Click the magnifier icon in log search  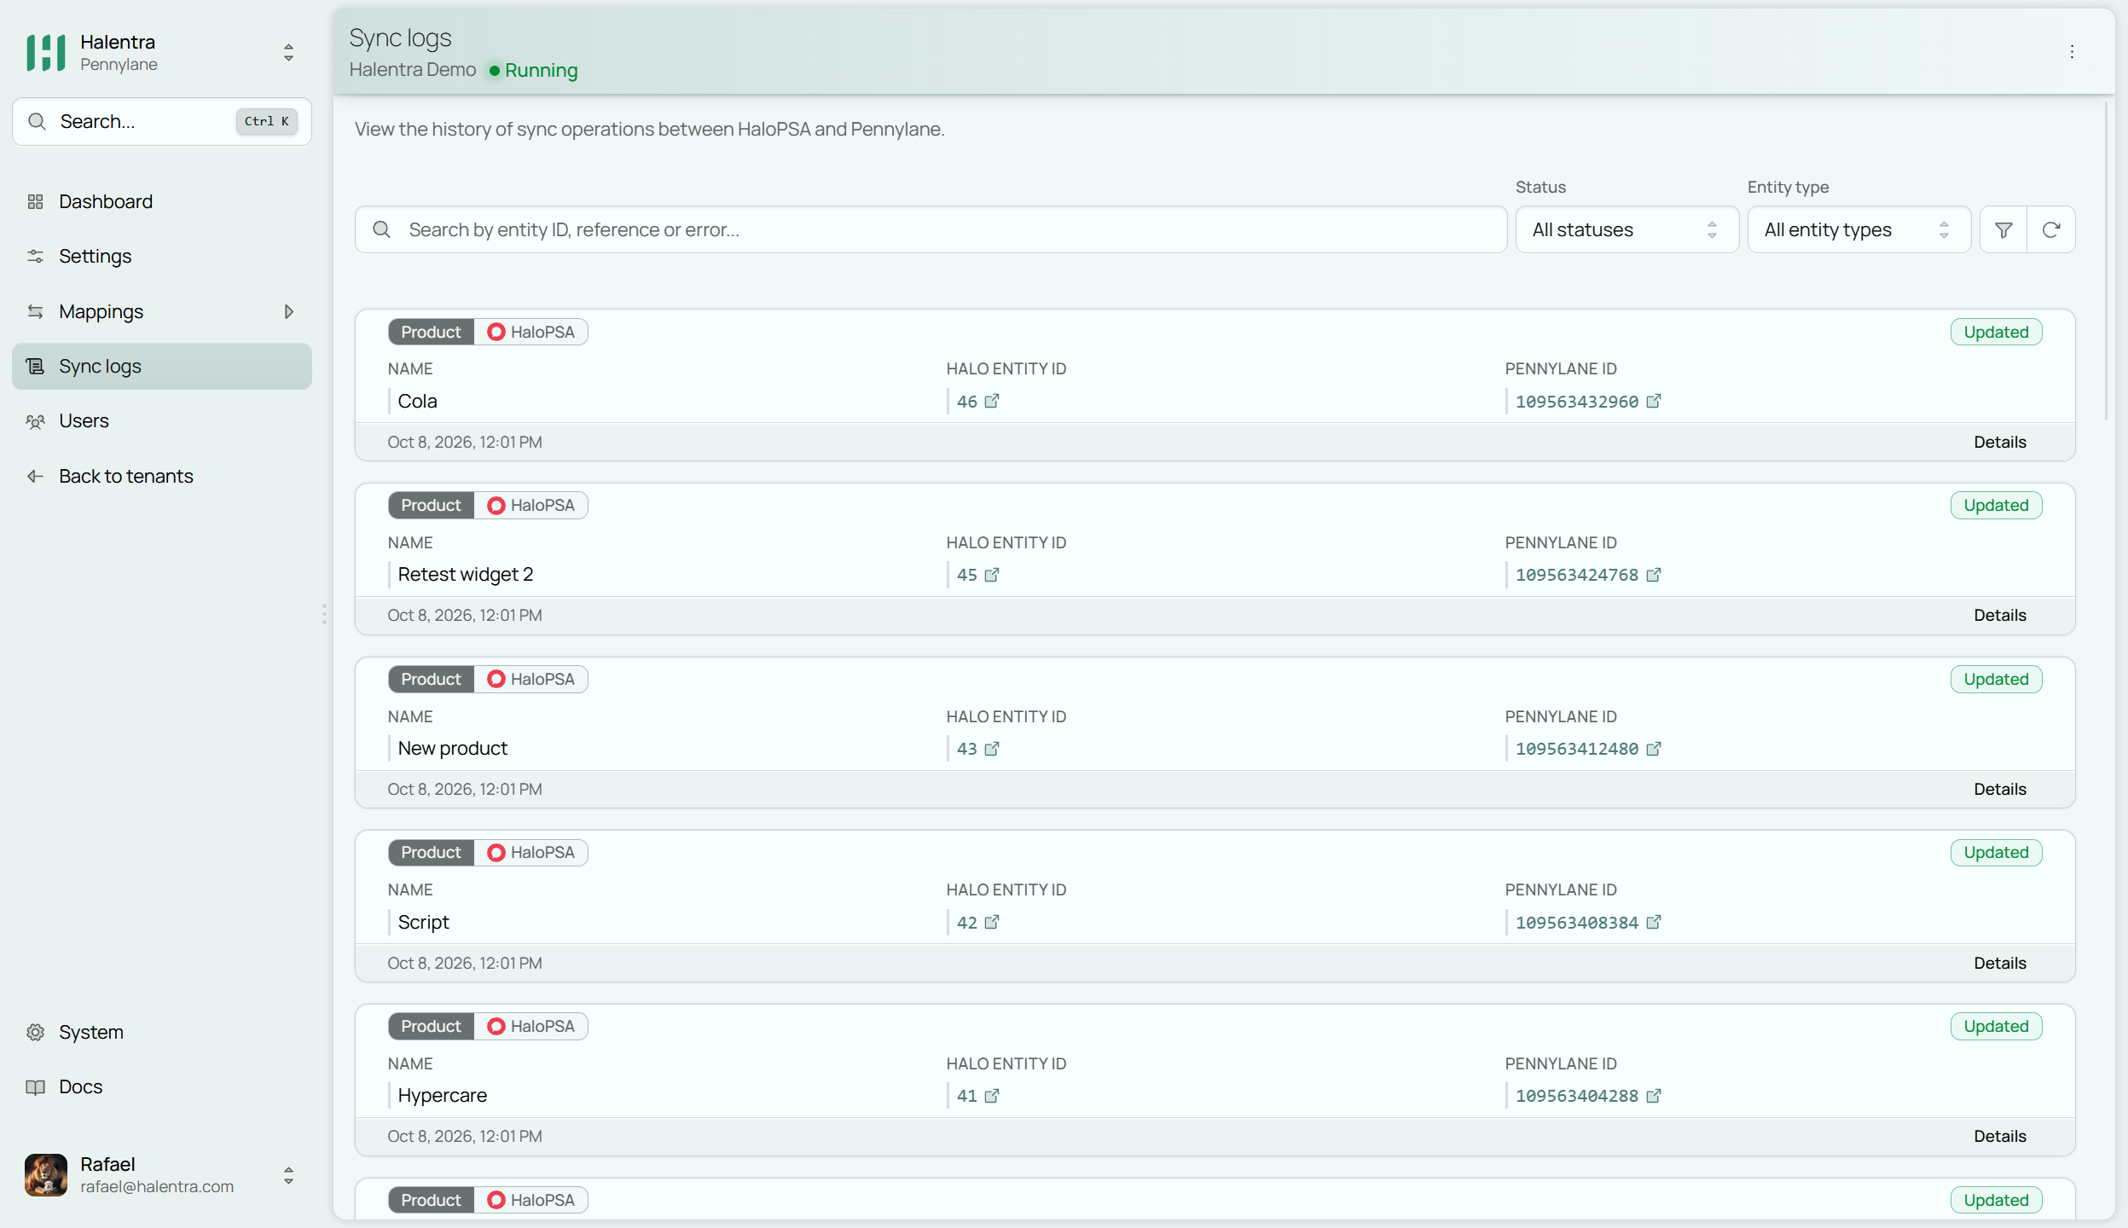tap(382, 229)
